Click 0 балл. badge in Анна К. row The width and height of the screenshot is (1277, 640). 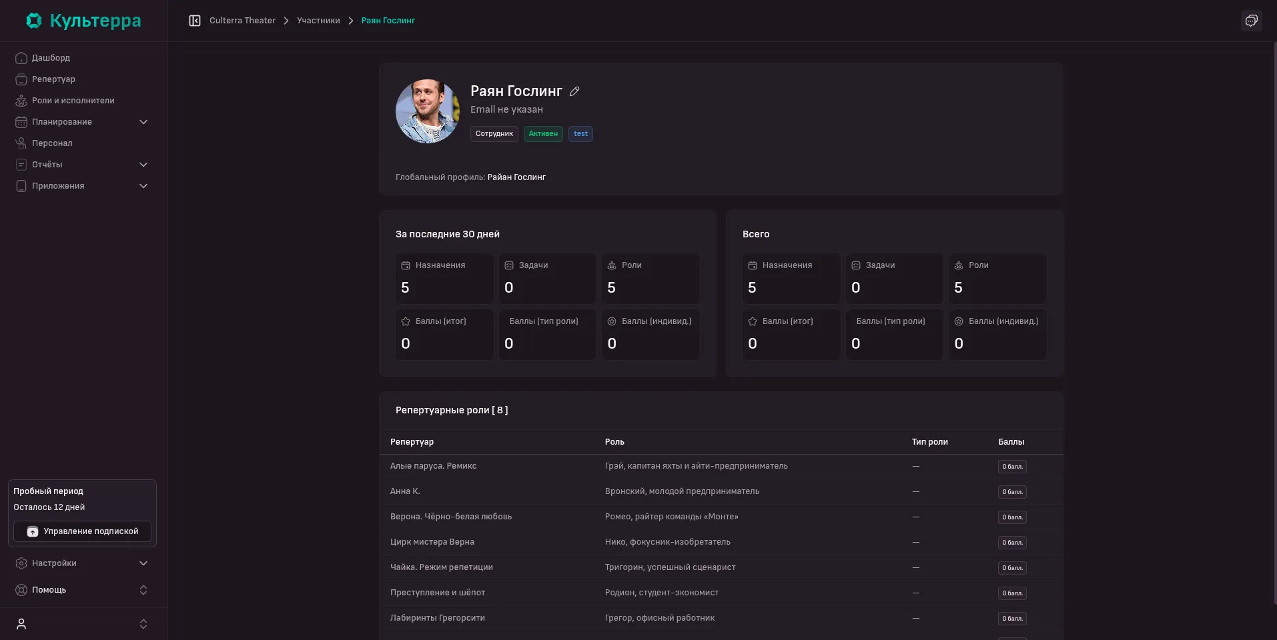1012,492
